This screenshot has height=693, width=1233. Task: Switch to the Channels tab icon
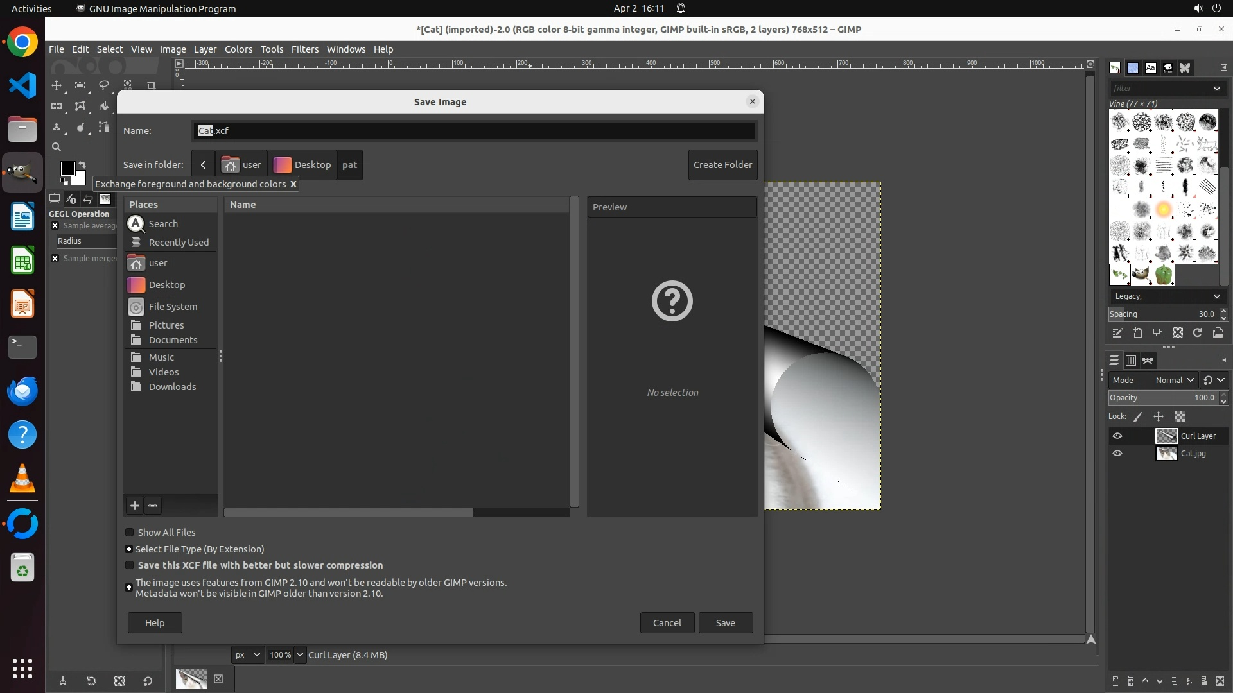pos(1131,361)
